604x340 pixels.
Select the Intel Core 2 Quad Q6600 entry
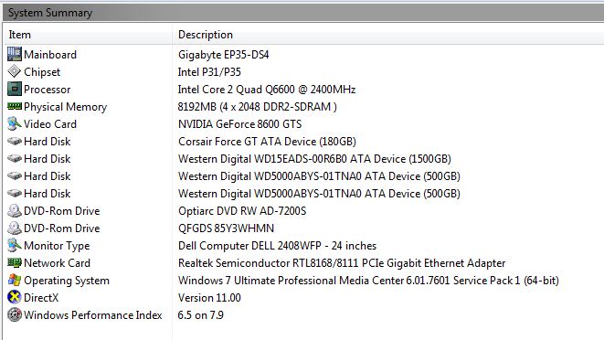tap(267, 90)
